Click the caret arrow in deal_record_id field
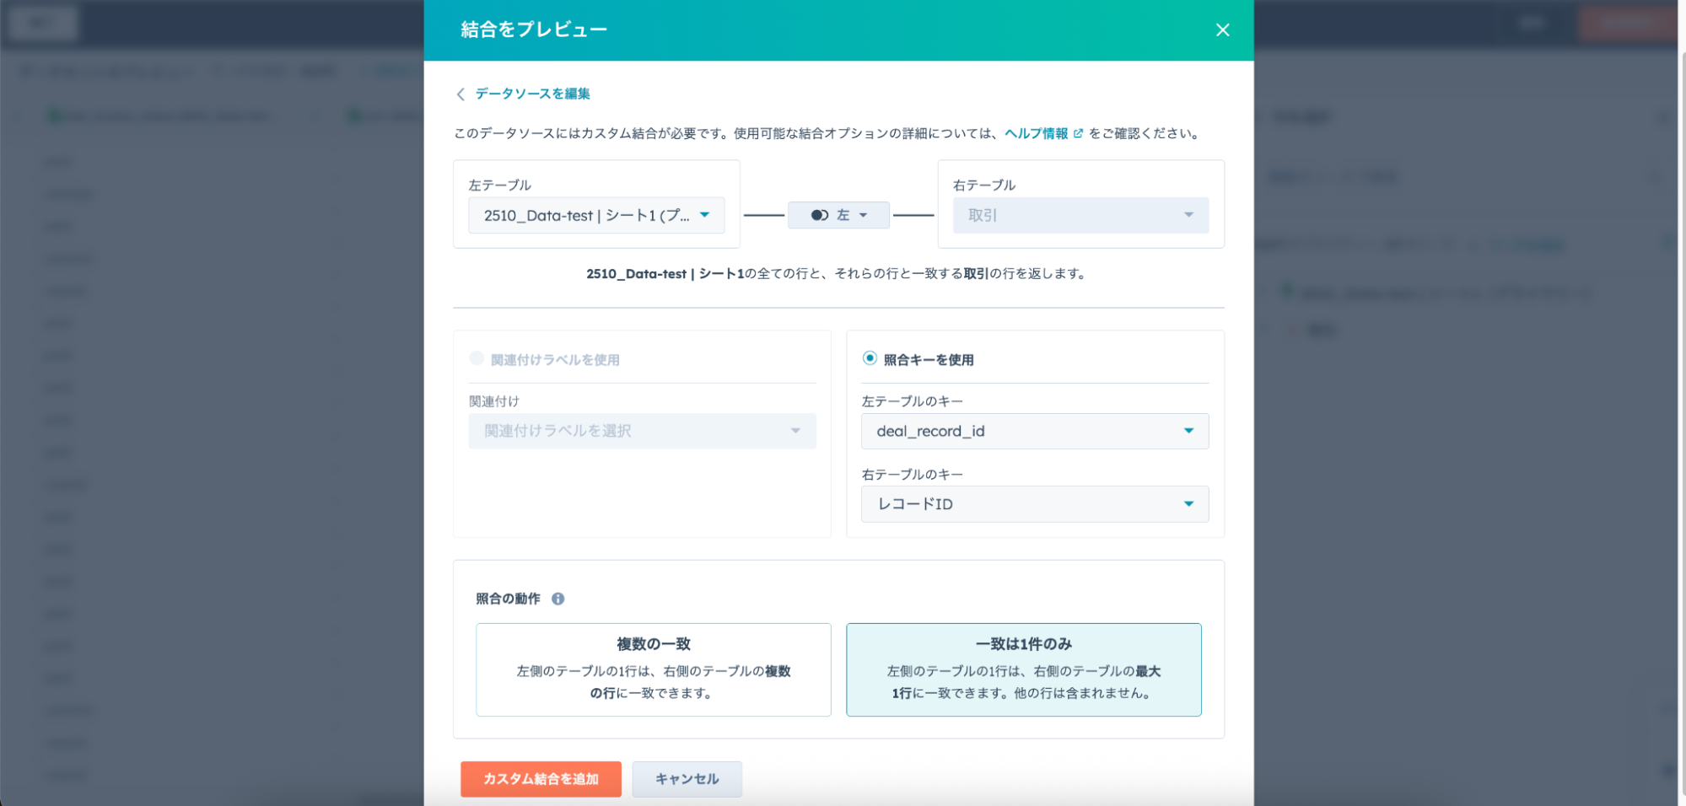The width and height of the screenshot is (1686, 806). click(x=1188, y=431)
